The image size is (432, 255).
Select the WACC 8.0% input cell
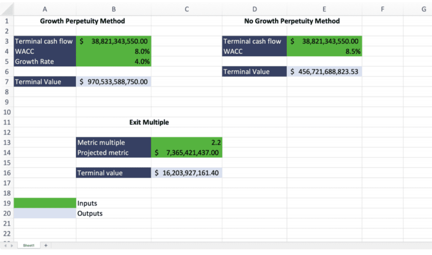(x=113, y=51)
